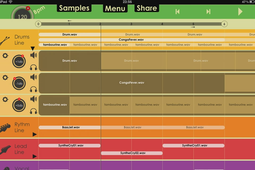Select the SyntheCry02.wav clip in Lead Line
The width and height of the screenshot is (255, 170).
132,153
